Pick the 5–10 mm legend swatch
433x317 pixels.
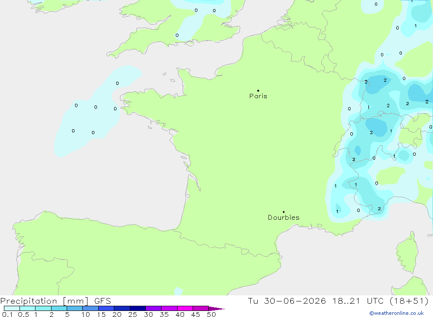point(75,308)
